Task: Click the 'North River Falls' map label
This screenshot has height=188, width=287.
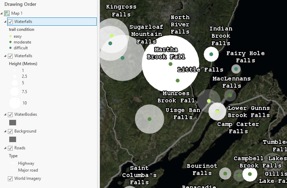Action: point(180,24)
